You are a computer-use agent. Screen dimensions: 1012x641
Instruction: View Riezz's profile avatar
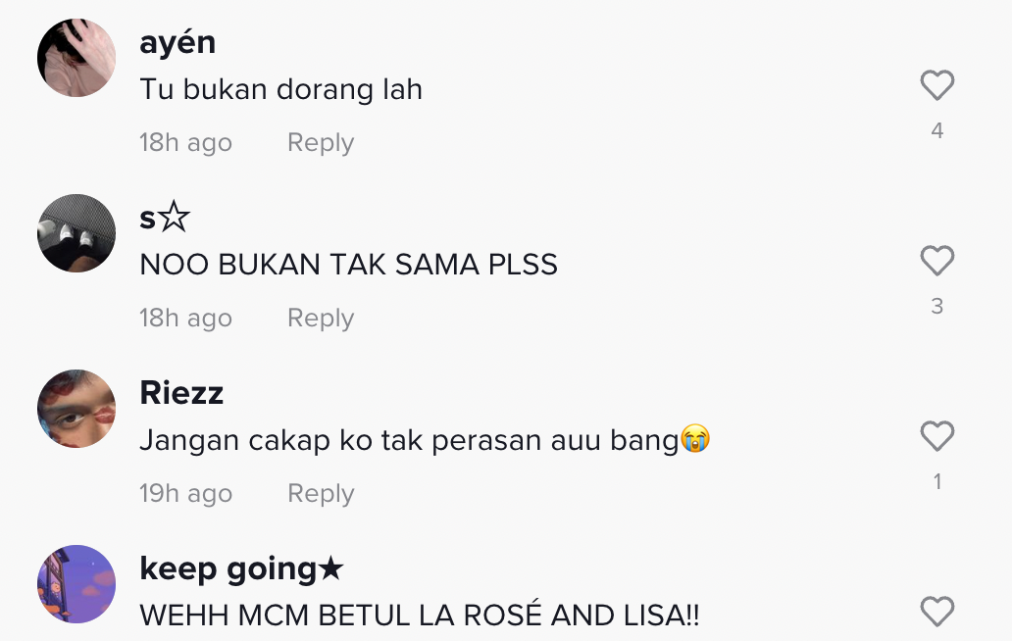tap(76, 409)
